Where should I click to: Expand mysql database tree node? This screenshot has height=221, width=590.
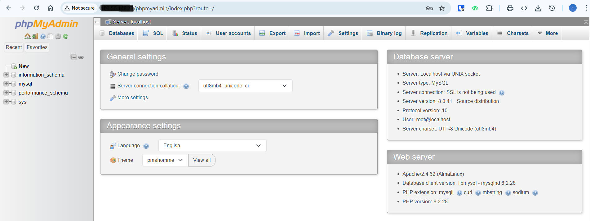pyautogui.click(x=6, y=84)
